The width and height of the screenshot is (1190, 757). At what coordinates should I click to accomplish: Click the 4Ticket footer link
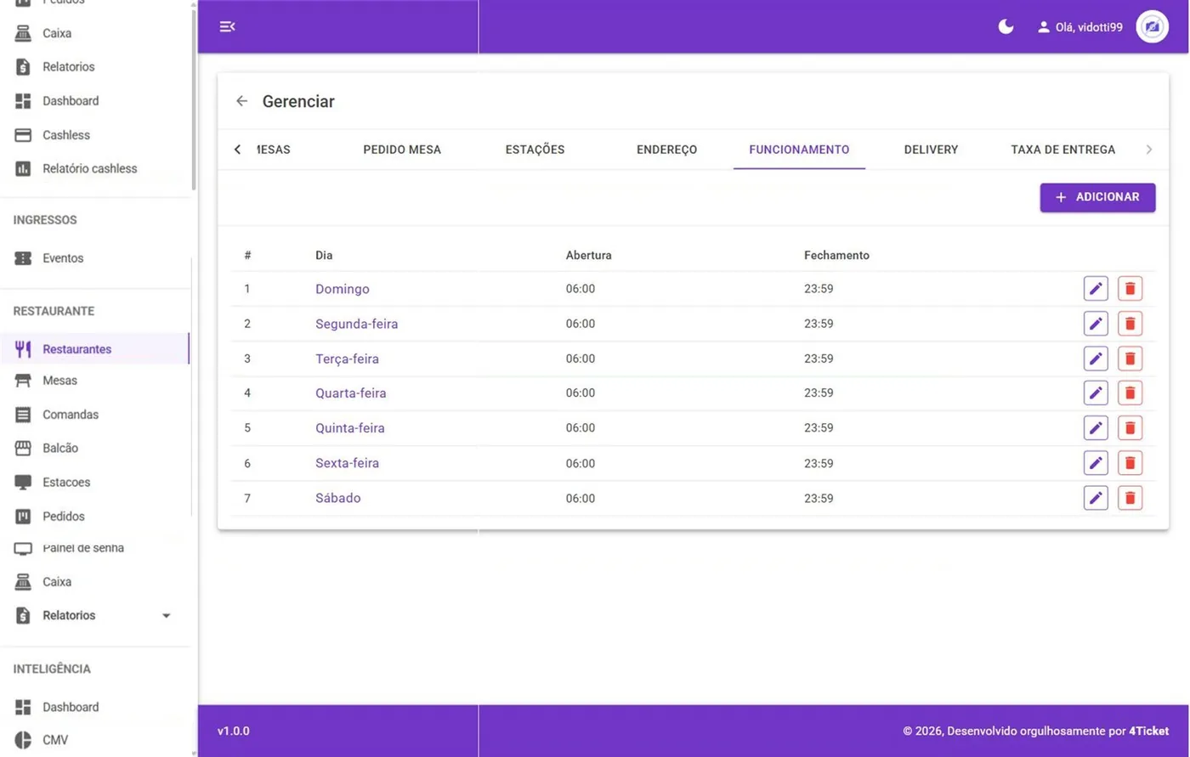[1148, 731]
